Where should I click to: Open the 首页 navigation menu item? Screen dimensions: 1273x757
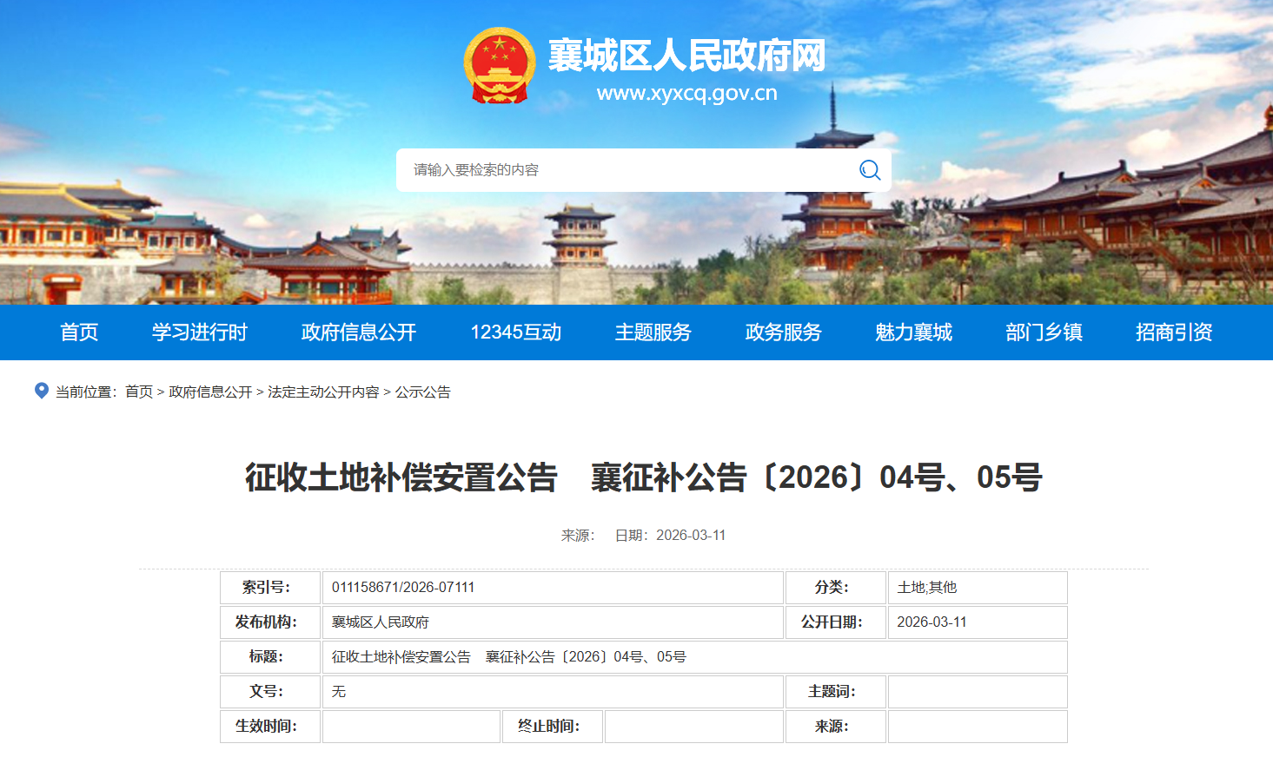coord(79,332)
